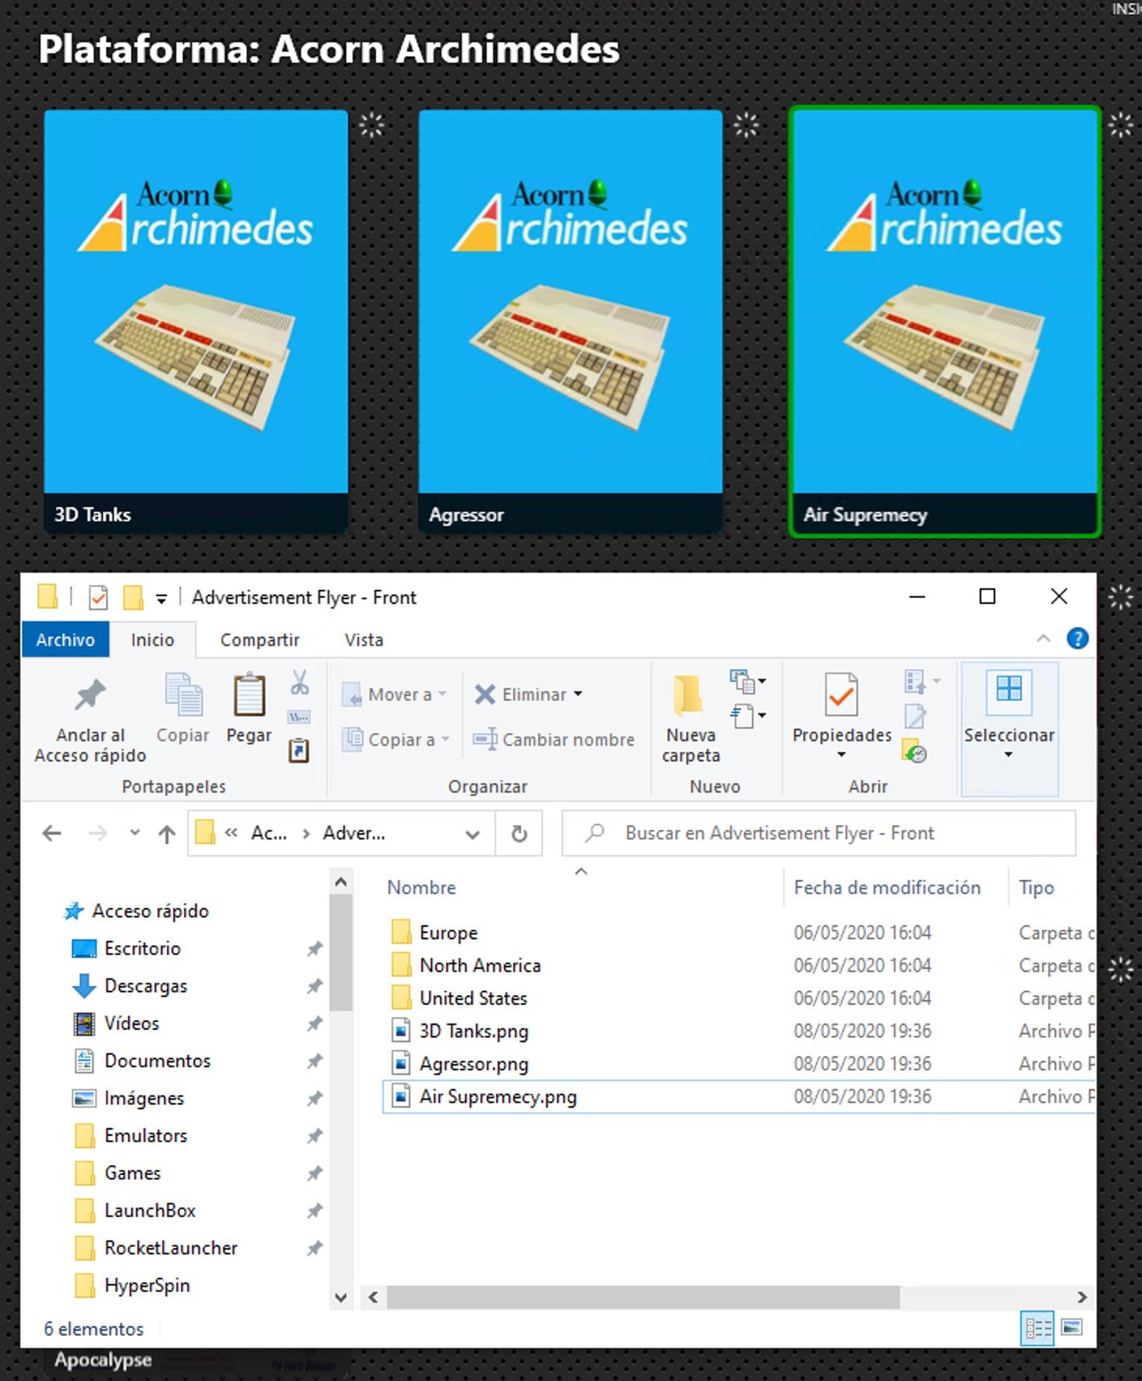Open the HyperSpin folder in sidebar

tap(147, 1285)
